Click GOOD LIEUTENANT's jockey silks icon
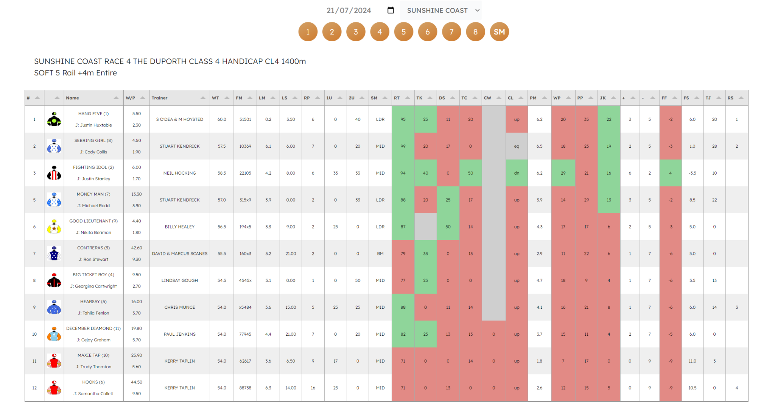Viewport: 775px width, 405px height. (x=54, y=227)
